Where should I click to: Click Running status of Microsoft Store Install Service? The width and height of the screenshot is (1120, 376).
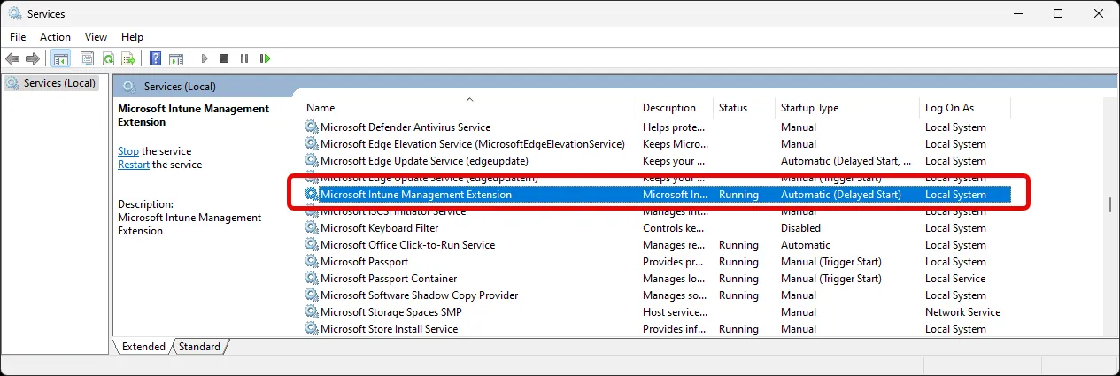[738, 329]
